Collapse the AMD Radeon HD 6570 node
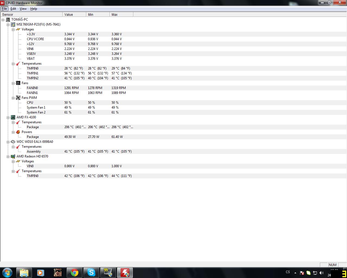The image size is (347, 278). pyautogui.click(x=8, y=156)
